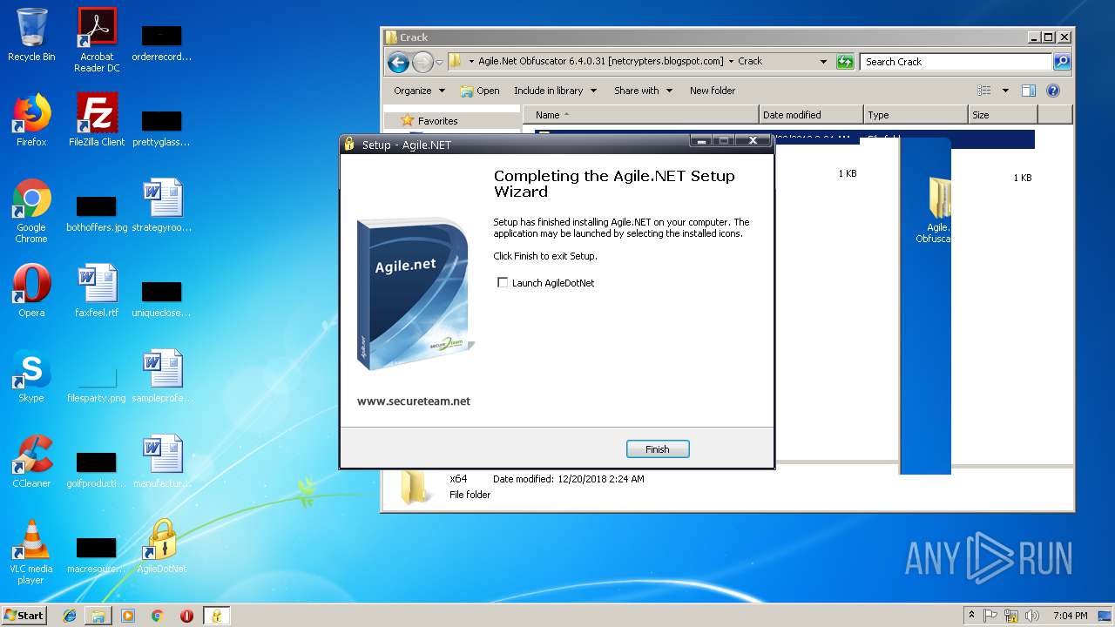This screenshot has height=627, width=1115.
Task: Go back in Crack Explorer window
Action: (398, 62)
